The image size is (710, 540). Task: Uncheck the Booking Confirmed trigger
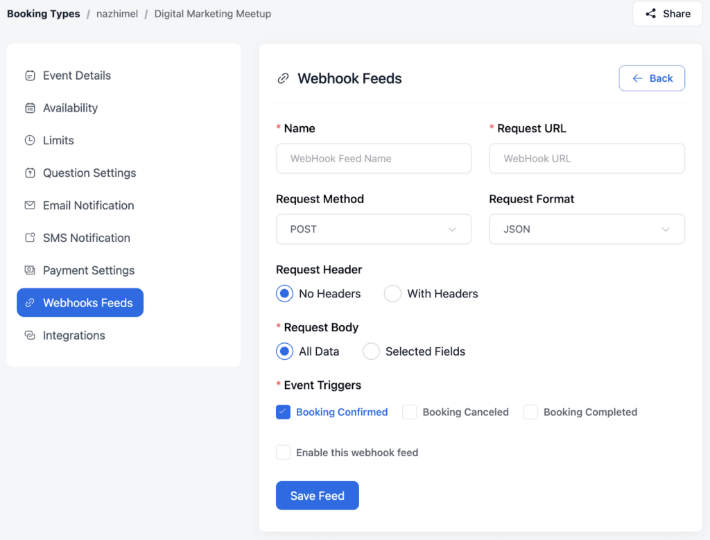[283, 412]
